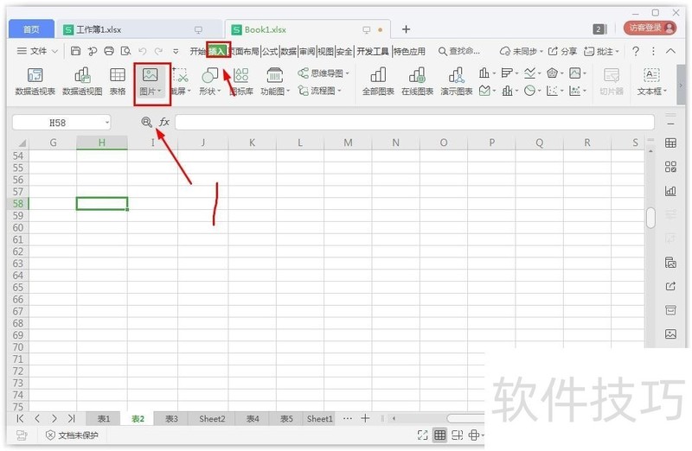Image resolution: width=692 pixels, height=451 pixels.
Task: Open the PivotTable (数据透视表) tool
Action: tap(35, 81)
